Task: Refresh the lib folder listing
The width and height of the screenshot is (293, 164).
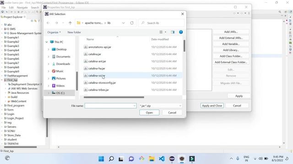Action: click(x=132, y=23)
